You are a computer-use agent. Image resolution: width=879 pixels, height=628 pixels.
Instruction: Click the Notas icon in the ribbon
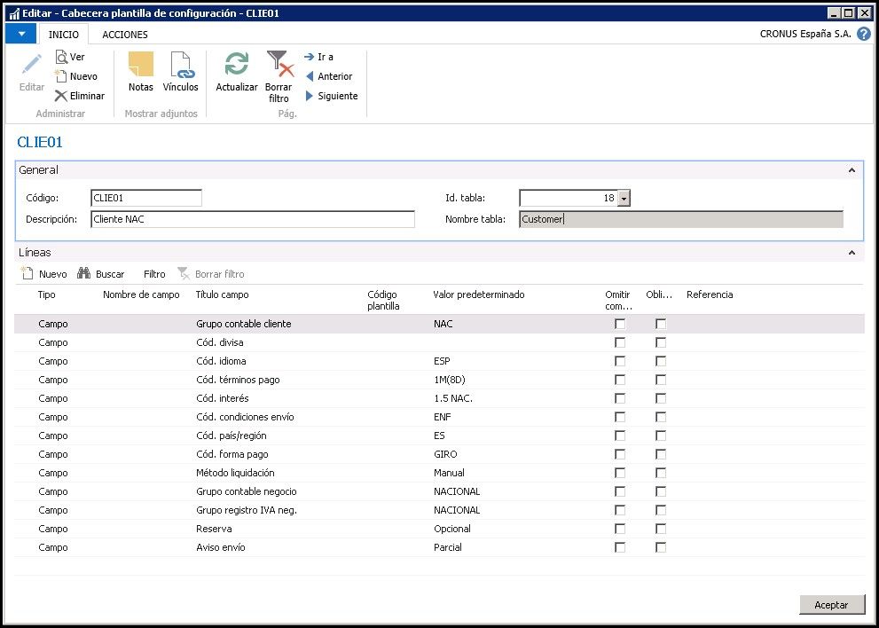click(x=140, y=67)
